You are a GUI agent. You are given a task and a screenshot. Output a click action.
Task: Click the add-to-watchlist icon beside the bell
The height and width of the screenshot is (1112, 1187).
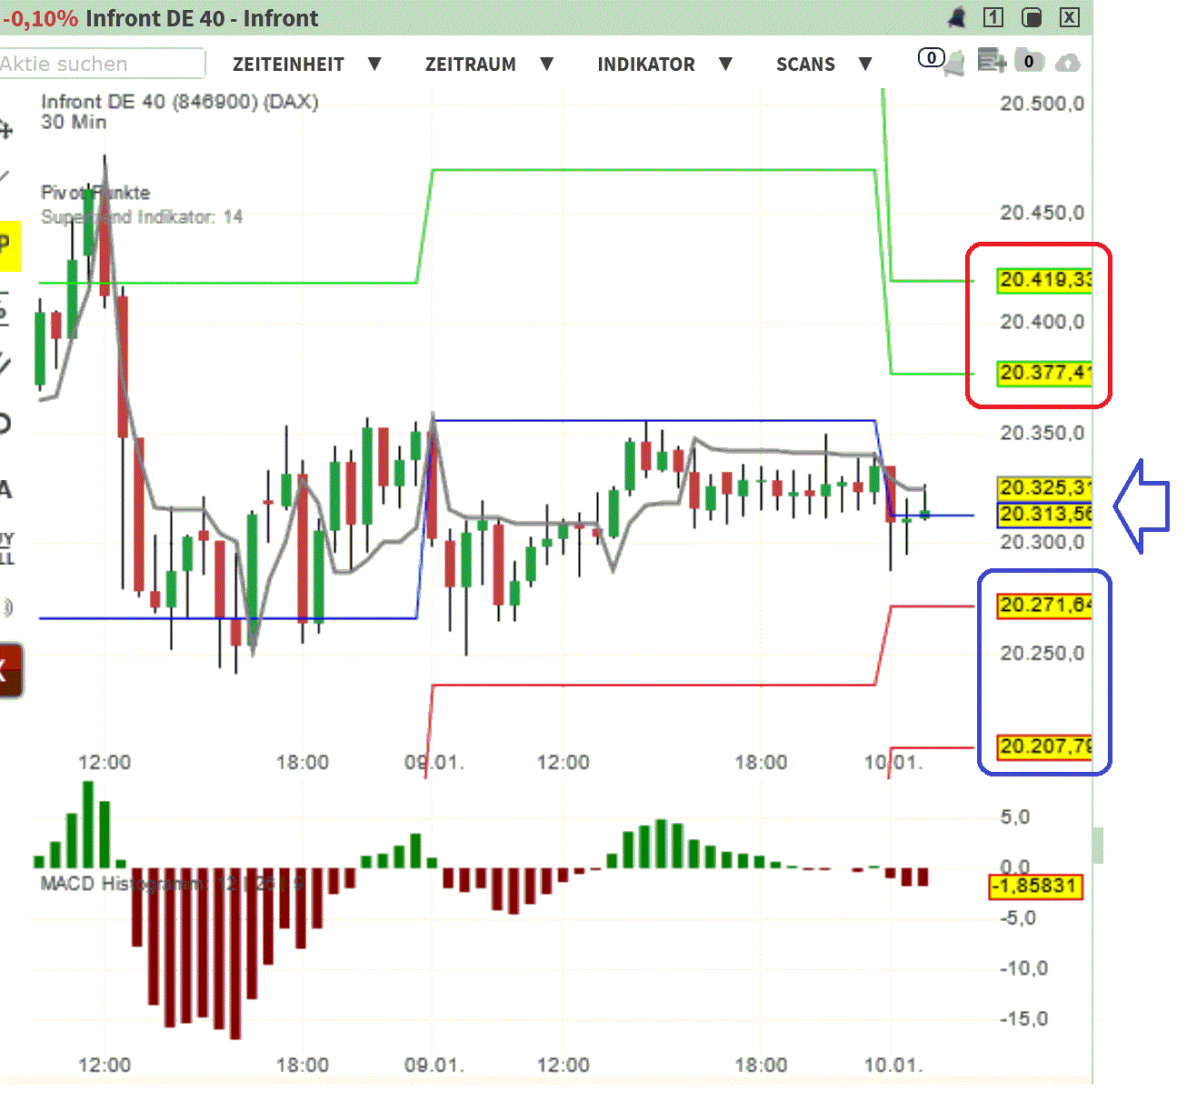[992, 59]
